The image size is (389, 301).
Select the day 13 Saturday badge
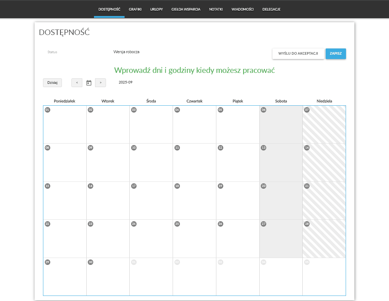click(264, 148)
